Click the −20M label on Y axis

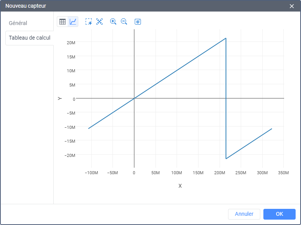coord(70,155)
